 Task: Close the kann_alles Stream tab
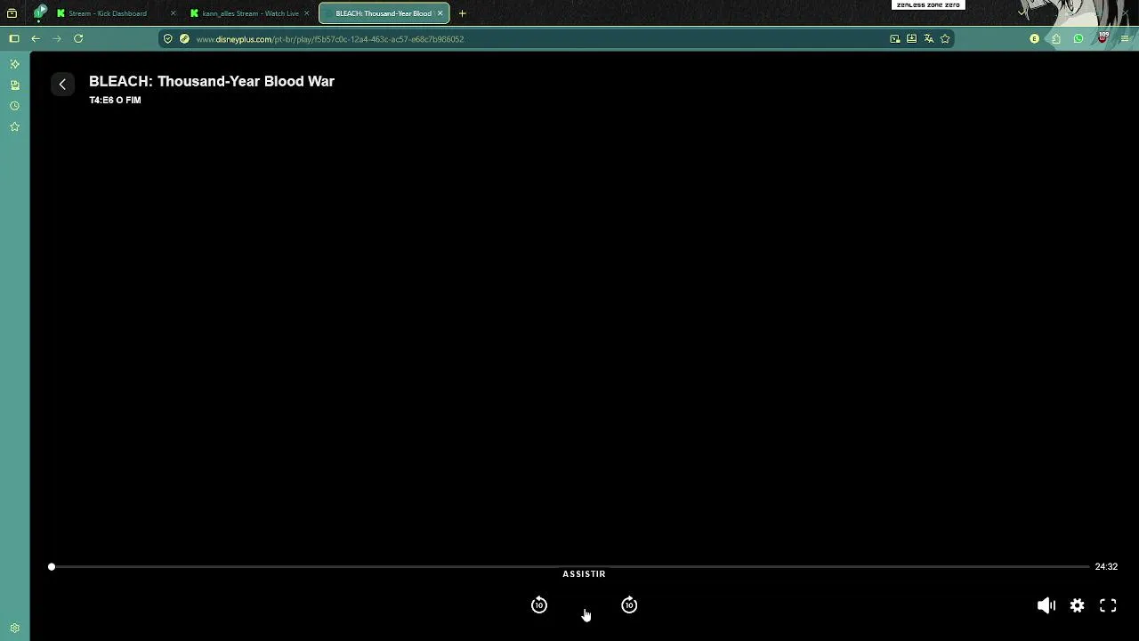point(307,13)
